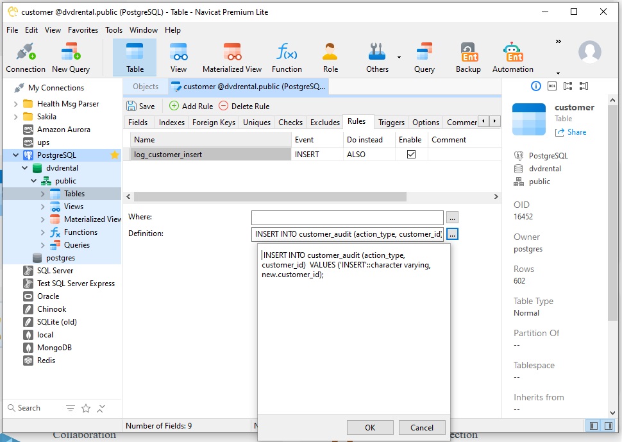Click the user account avatar icon

pos(590,51)
